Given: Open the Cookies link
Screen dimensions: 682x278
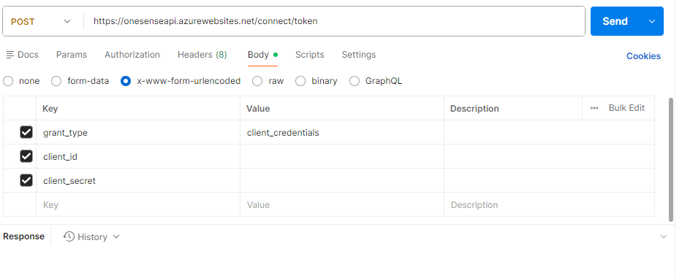Looking at the screenshot, I should 643,56.
